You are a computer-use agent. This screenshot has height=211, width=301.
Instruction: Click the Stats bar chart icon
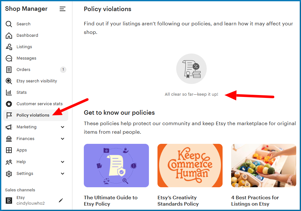(x=9, y=92)
